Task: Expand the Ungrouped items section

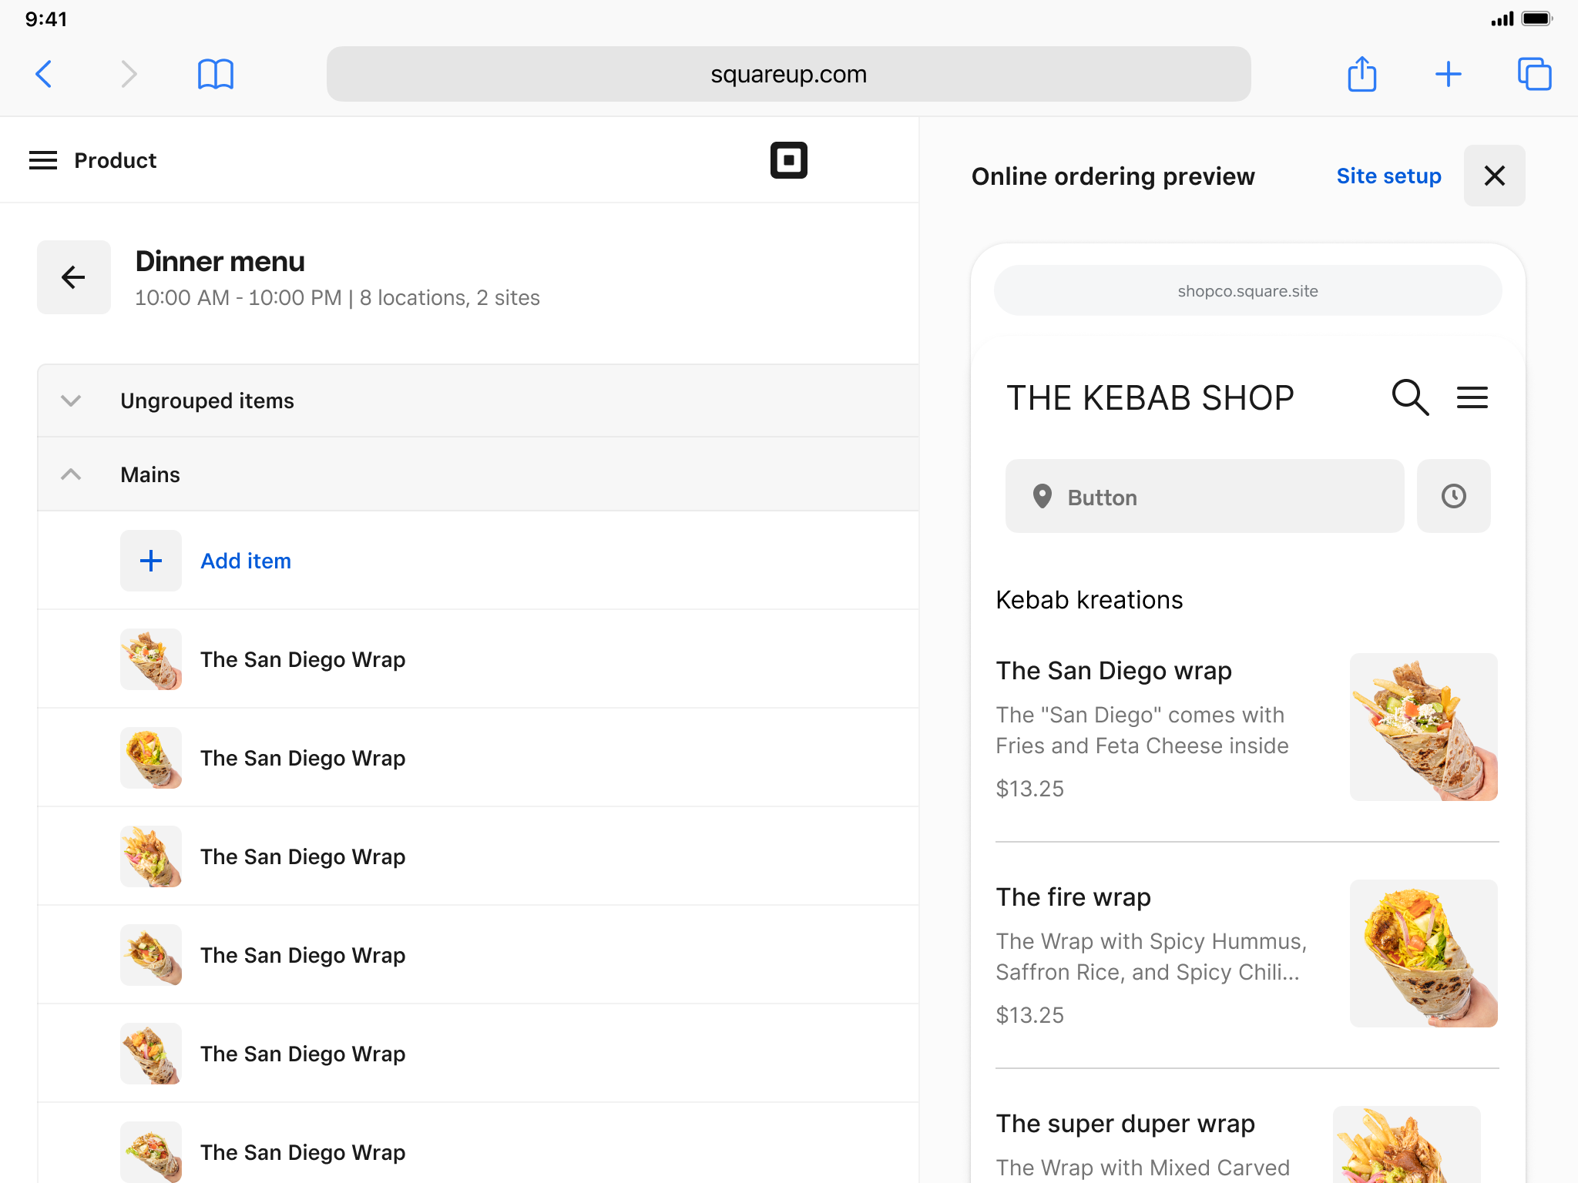Action: (71, 400)
